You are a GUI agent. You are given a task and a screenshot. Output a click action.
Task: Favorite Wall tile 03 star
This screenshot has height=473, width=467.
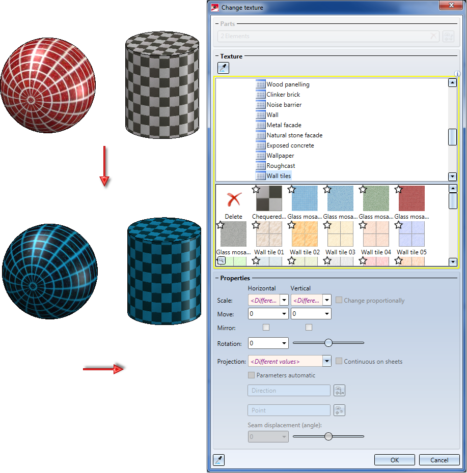[327, 225]
